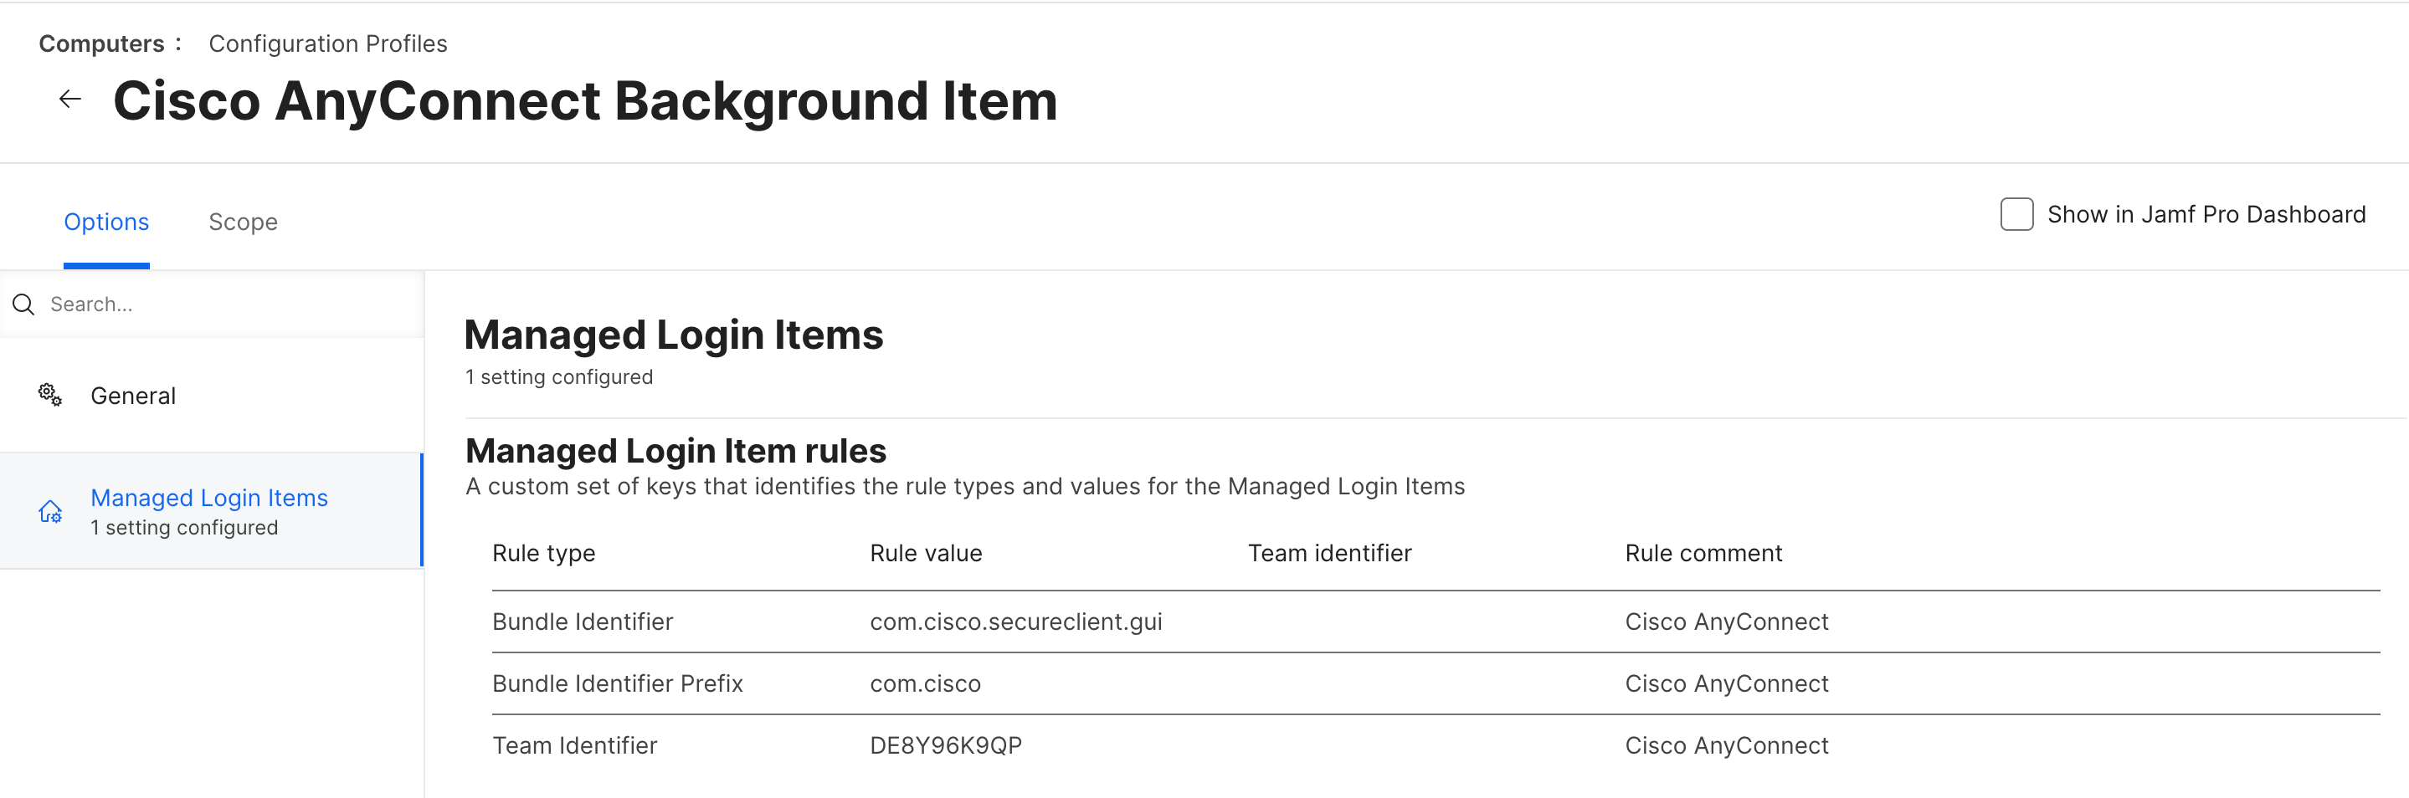Enable Show in Jamf Pro Dashboard checkbox

2016,214
